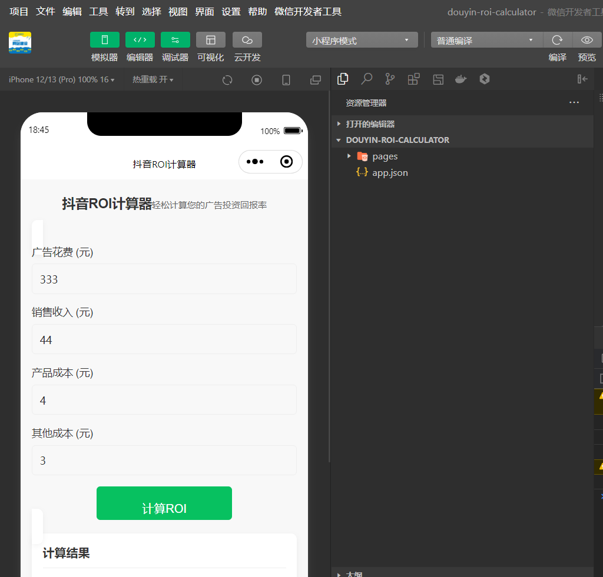
Task: Open the mini program capsule menu dots
Action: [x=255, y=162]
